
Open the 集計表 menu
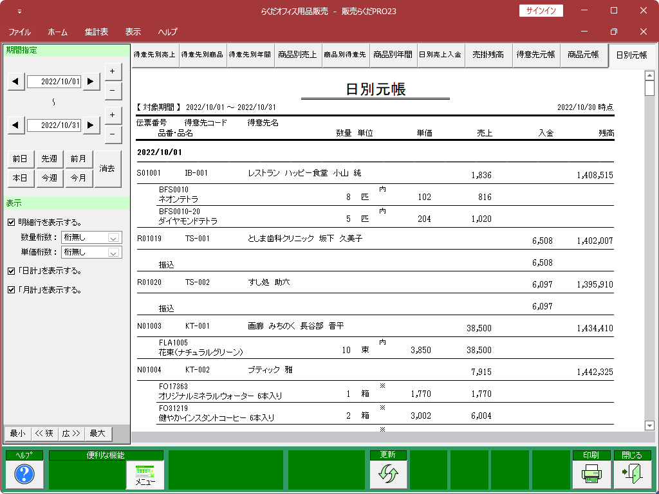coord(97,32)
